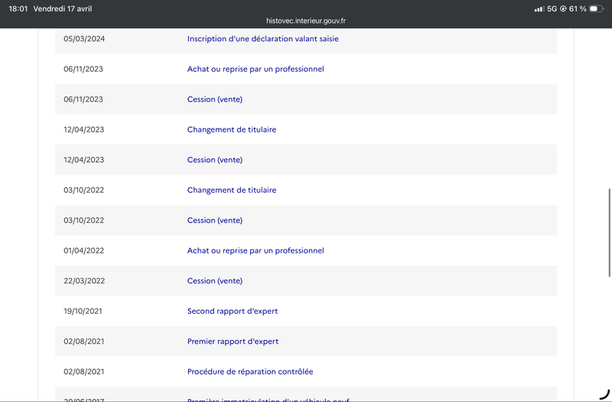This screenshot has height=402, width=612.
Task: Tap the 61 % battery percentage
Action: coord(578,8)
